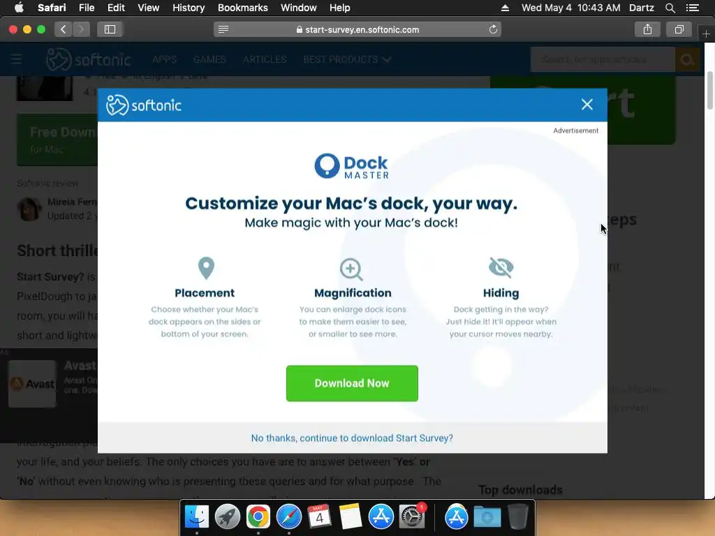Open System Preferences with badge in Dock
Viewport: 715px width, 536px height.
(x=412, y=516)
